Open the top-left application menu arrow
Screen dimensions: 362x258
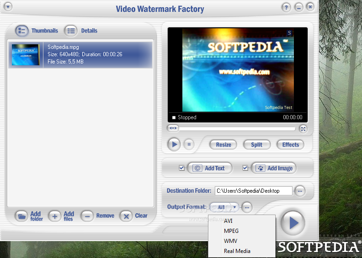(8, 7)
